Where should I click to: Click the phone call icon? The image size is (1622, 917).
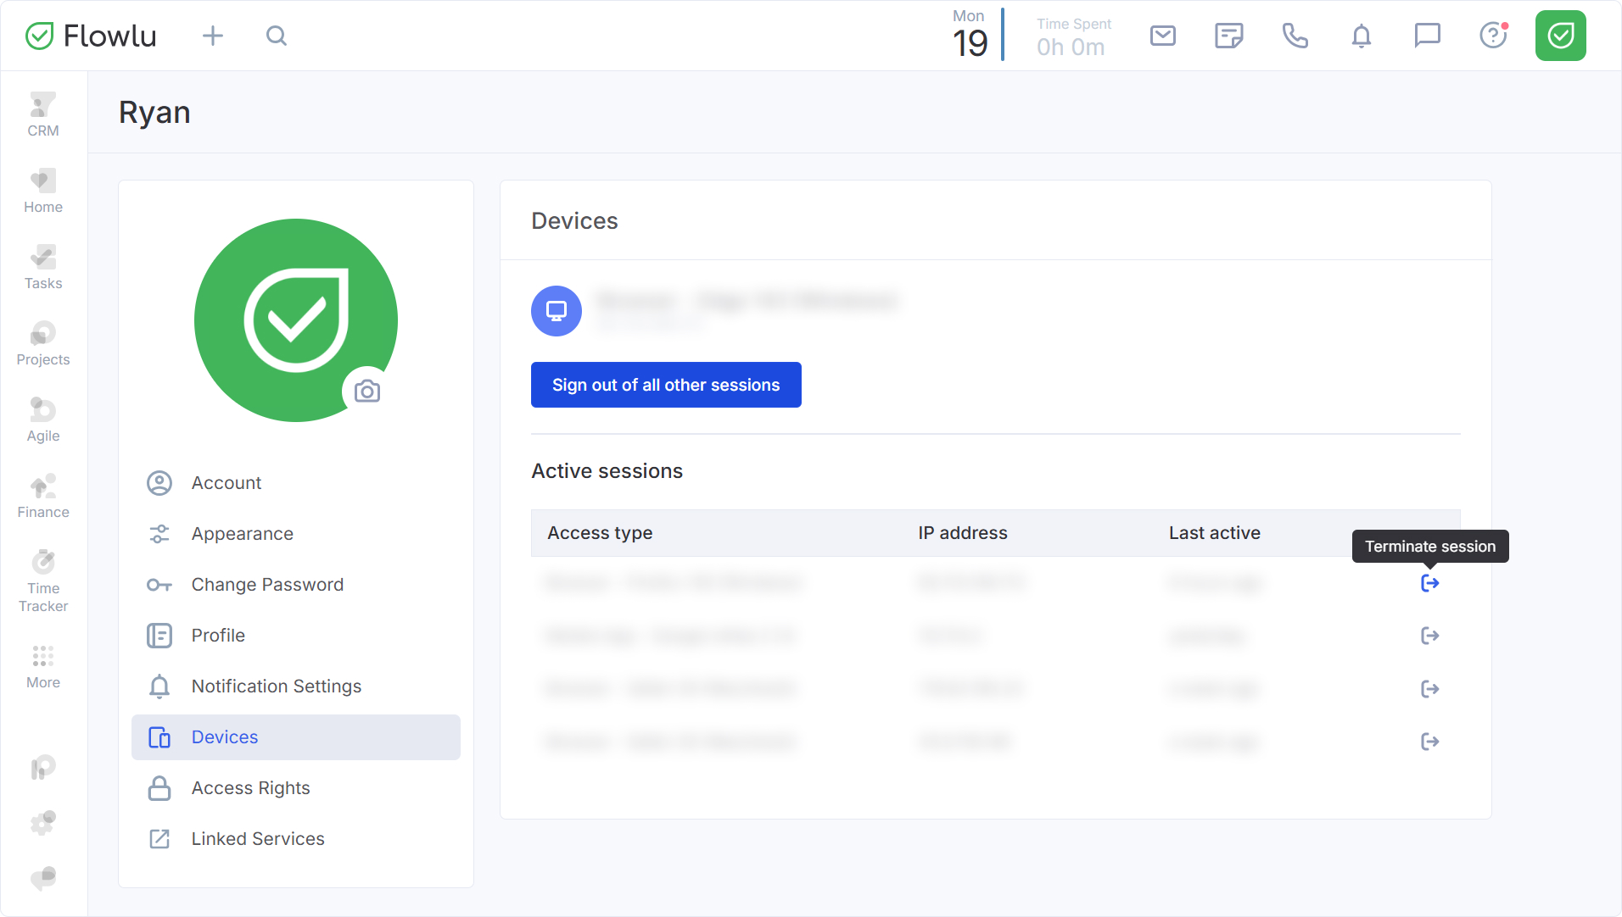click(x=1295, y=36)
